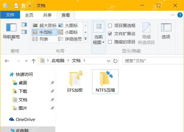Open Customize Quick Access Toolbar dropdown

pos(30,6)
